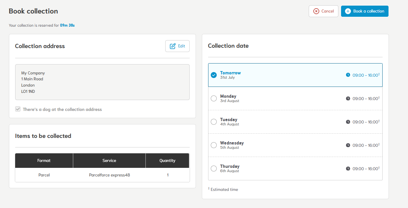Click the Items to be collected heading
The image size is (408, 208).
(x=43, y=136)
